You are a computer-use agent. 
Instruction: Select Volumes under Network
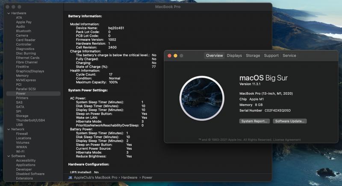point(23,142)
